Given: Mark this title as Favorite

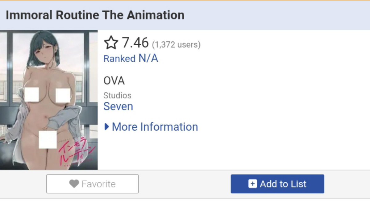Looking at the screenshot, I should (93, 184).
